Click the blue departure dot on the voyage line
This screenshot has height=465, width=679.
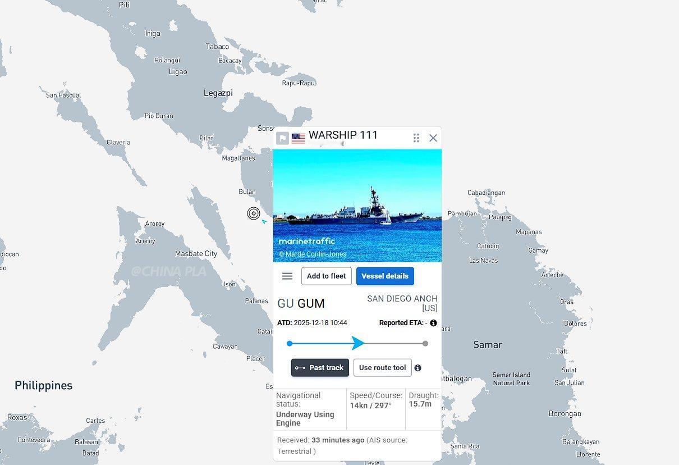(x=290, y=344)
